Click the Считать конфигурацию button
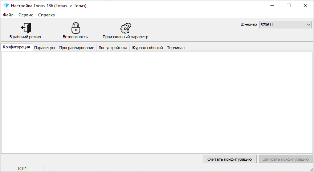Screen dimensions: 314x172 tap(229, 159)
